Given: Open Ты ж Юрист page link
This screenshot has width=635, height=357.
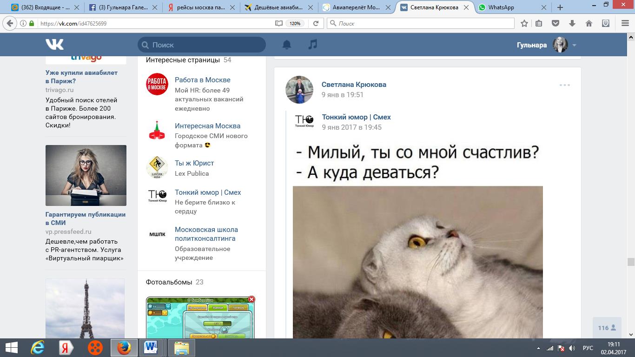Looking at the screenshot, I should (x=194, y=163).
